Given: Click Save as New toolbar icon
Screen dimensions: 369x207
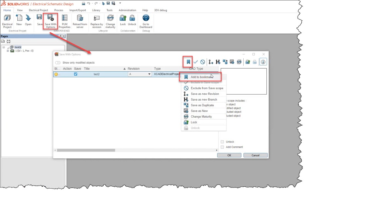Looking at the screenshot, I should 232,62.
